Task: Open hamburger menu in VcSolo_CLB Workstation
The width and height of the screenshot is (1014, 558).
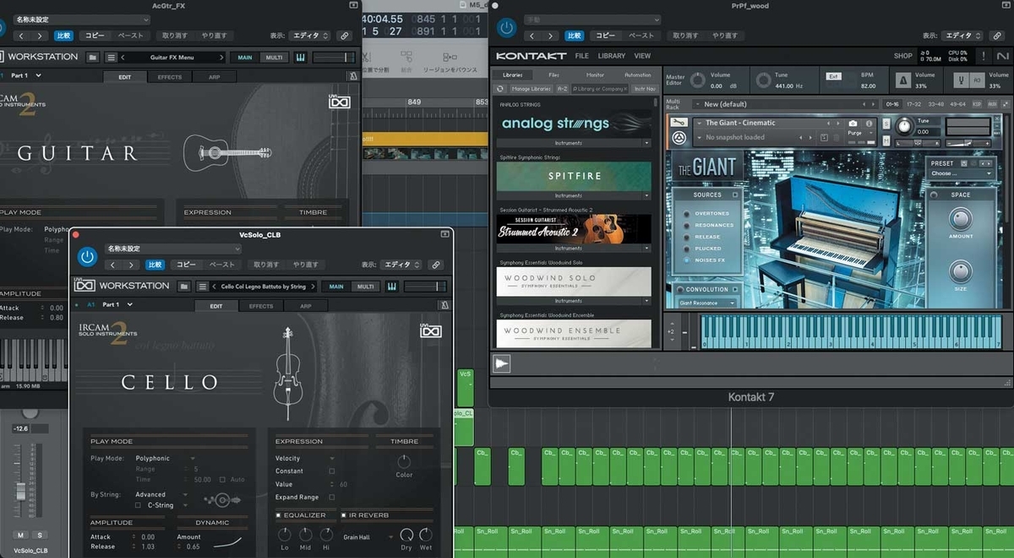Action: [203, 287]
